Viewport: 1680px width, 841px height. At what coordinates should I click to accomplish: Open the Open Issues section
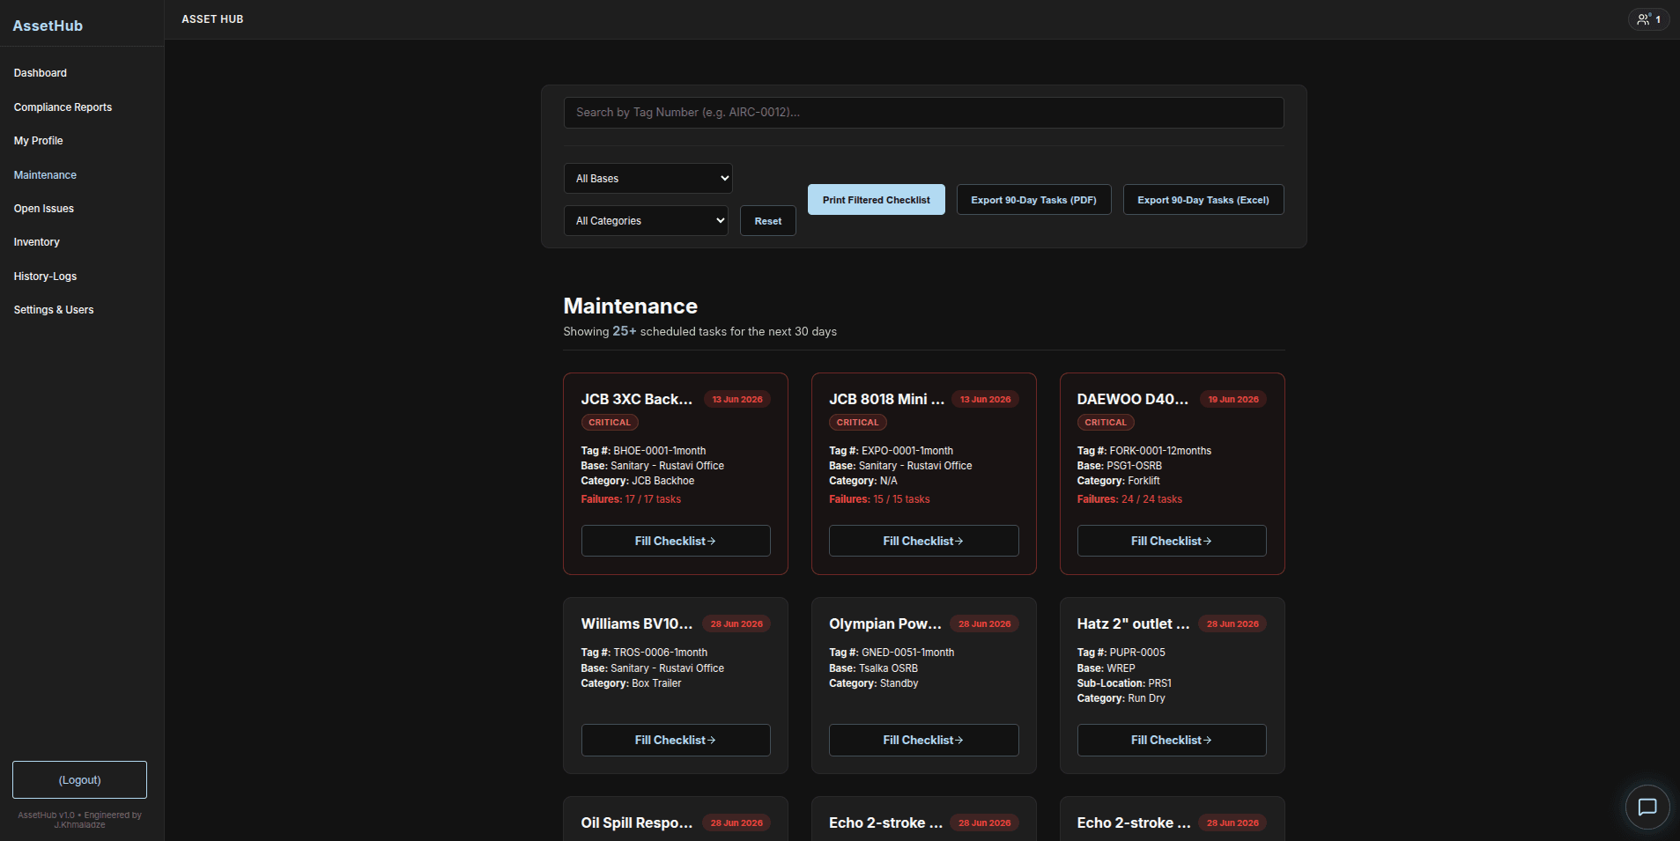pos(44,209)
